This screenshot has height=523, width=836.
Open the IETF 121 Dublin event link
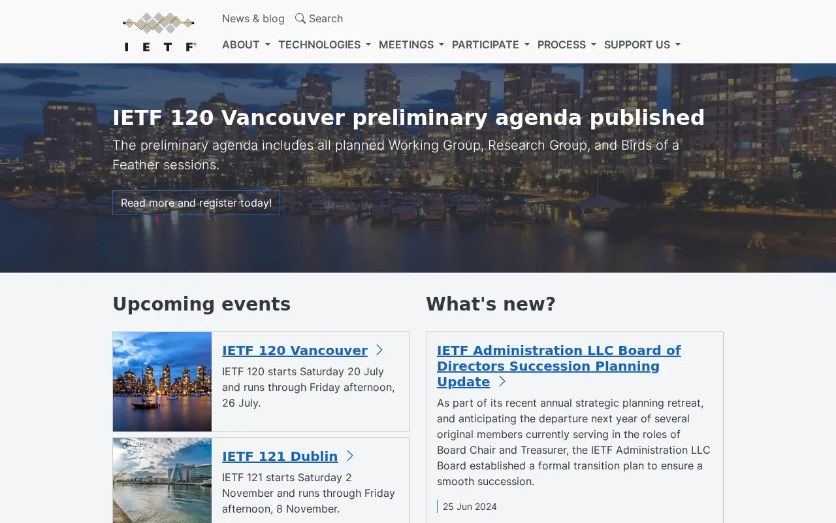click(x=280, y=456)
